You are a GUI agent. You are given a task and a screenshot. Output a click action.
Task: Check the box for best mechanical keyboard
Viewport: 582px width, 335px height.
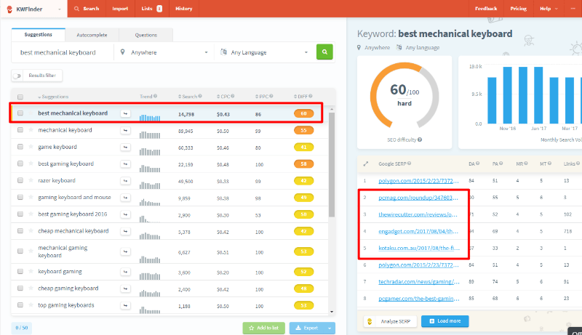(x=20, y=113)
